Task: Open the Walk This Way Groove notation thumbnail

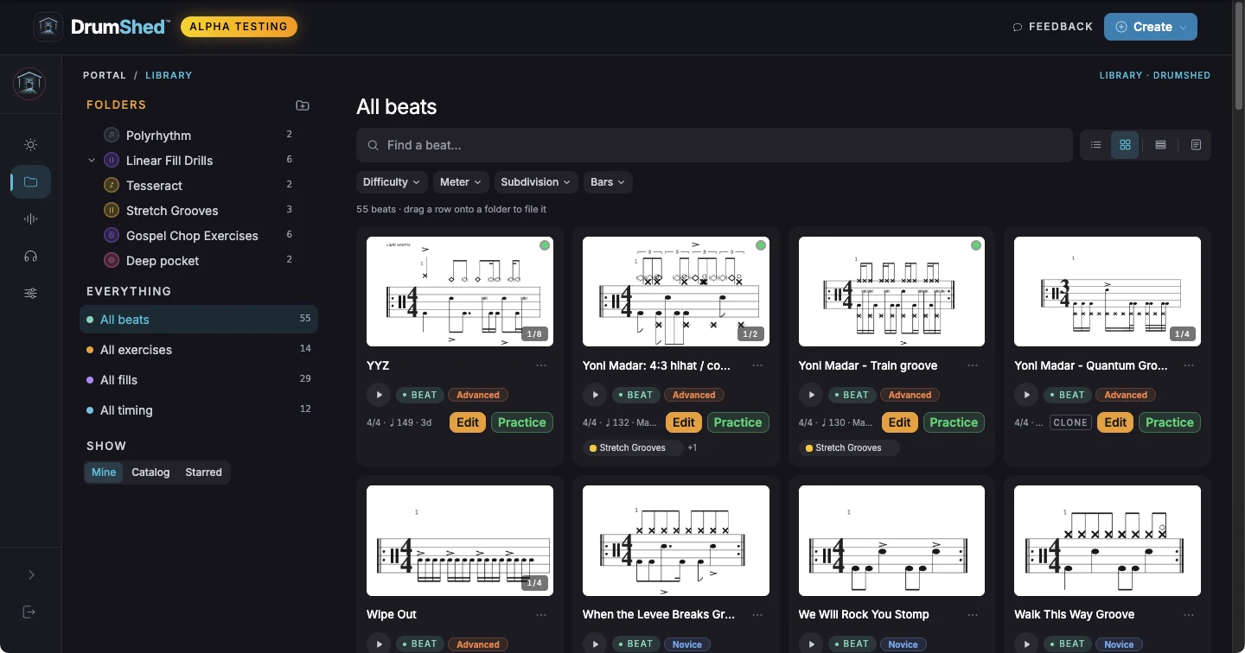Action: (x=1108, y=541)
